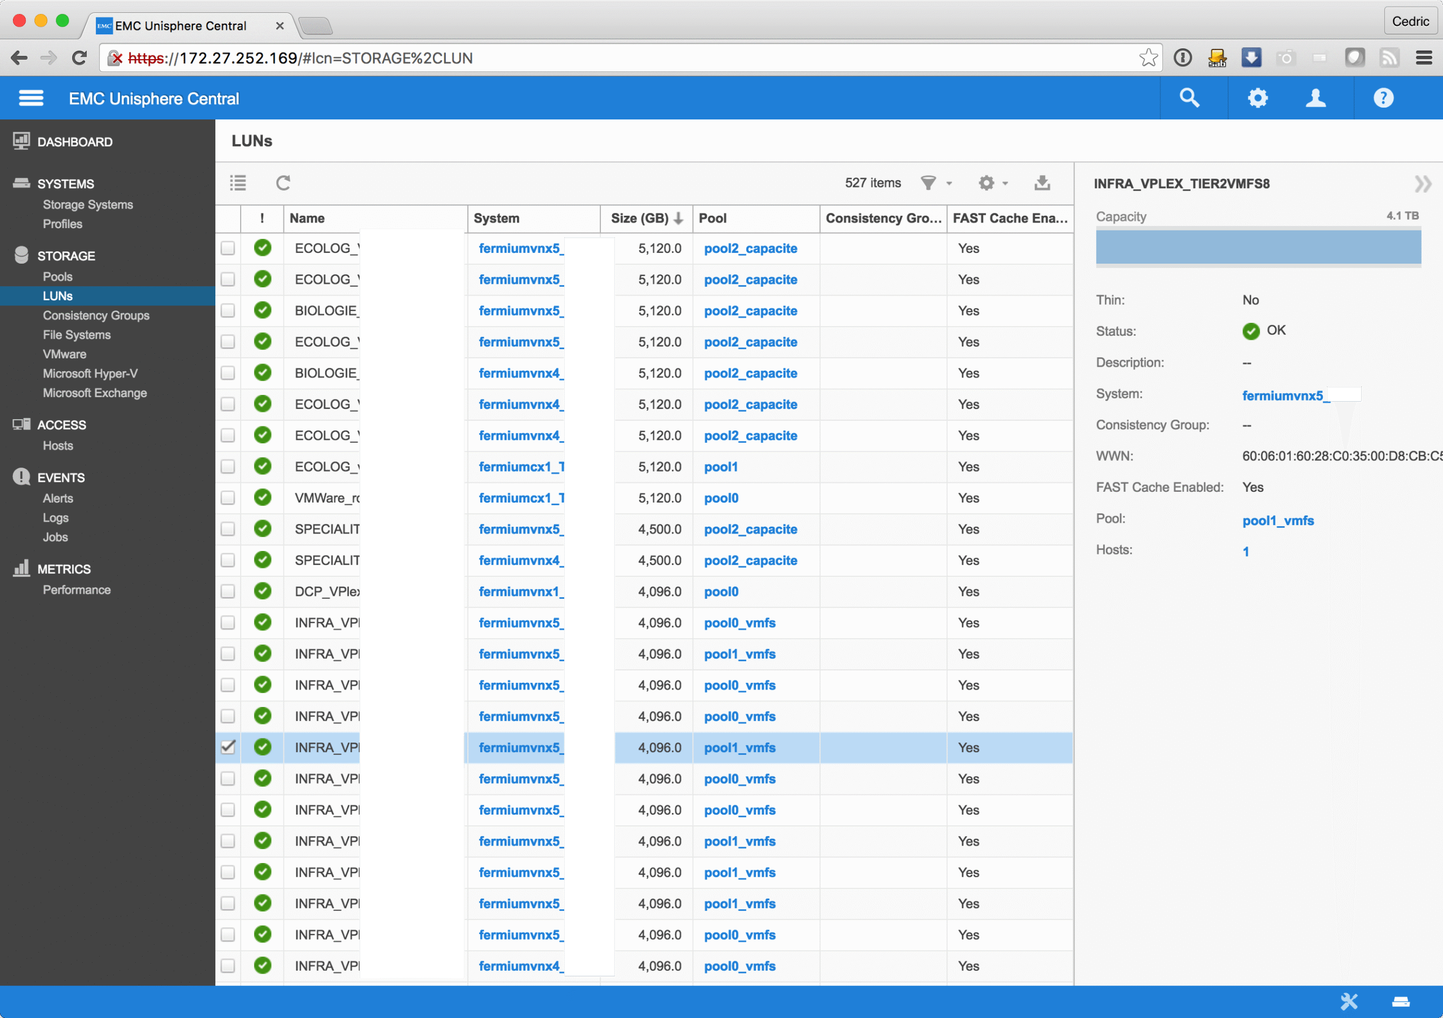Check the first ECOLOG row checkbox
The height and width of the screenshot is (1018, 1443).
pyautogui.click(x=228, y=248)
